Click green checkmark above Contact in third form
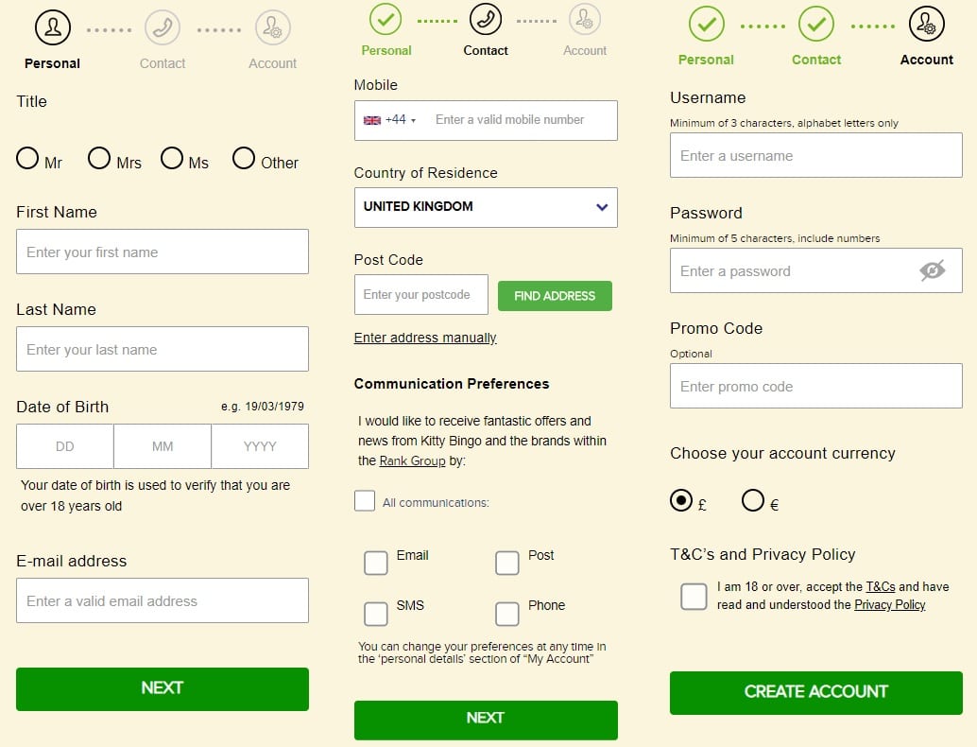The image size is (977, 747). 815,25
